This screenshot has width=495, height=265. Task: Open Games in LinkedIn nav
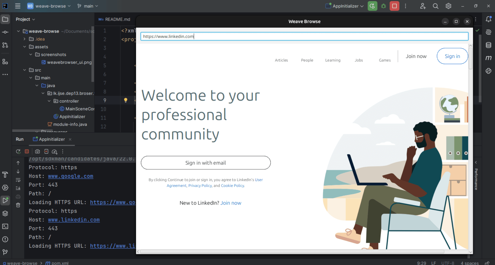(x=385, y=60)
